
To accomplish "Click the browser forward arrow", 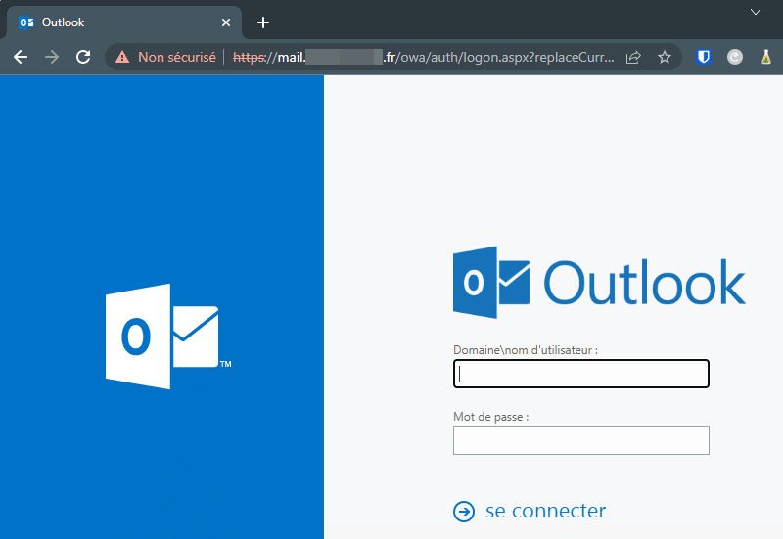I will coord(52,57).
